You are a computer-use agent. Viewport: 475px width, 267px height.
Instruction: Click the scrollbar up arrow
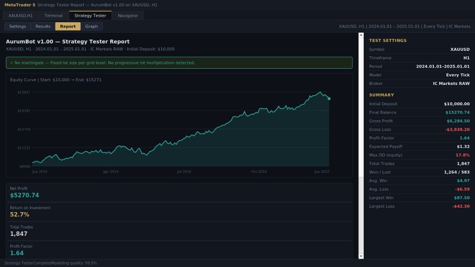[361, 35]
